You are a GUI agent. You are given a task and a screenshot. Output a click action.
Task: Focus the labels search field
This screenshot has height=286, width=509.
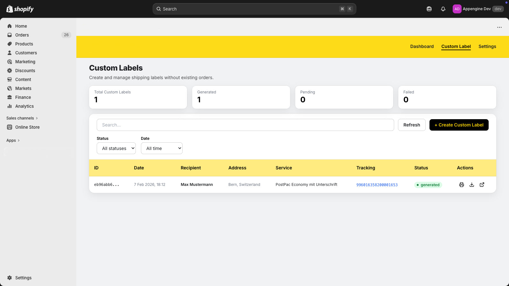pos(245,125)
